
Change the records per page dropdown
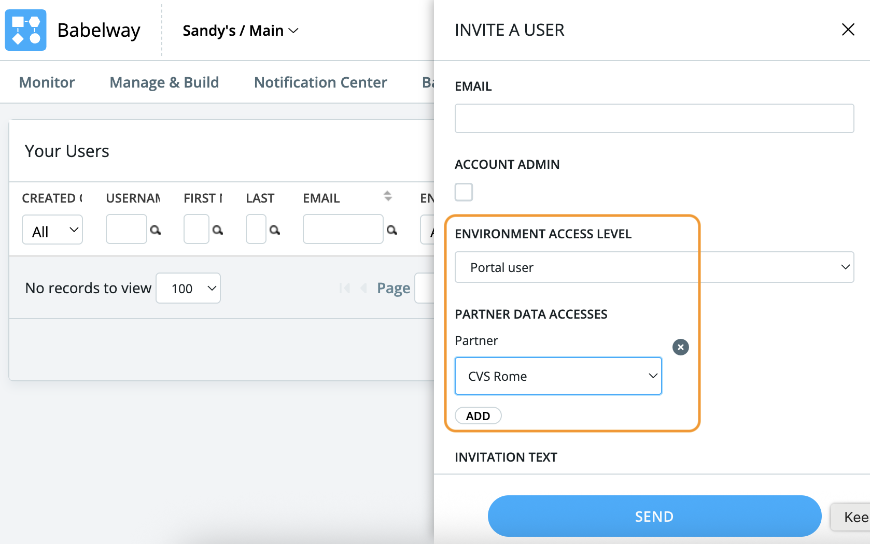(188, 288)
